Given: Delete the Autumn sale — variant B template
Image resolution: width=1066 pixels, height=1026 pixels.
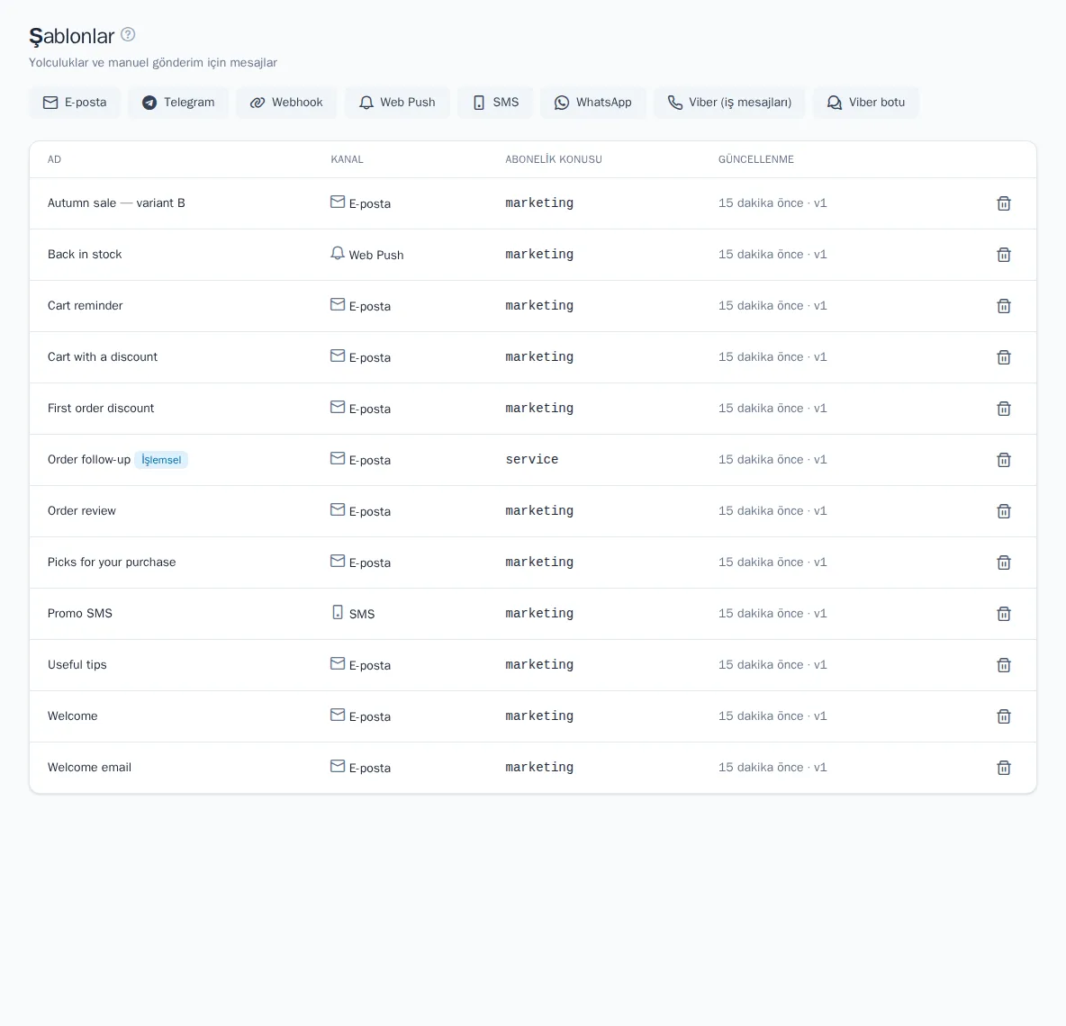Looking at the screenshot, I should pos(1004,203).
